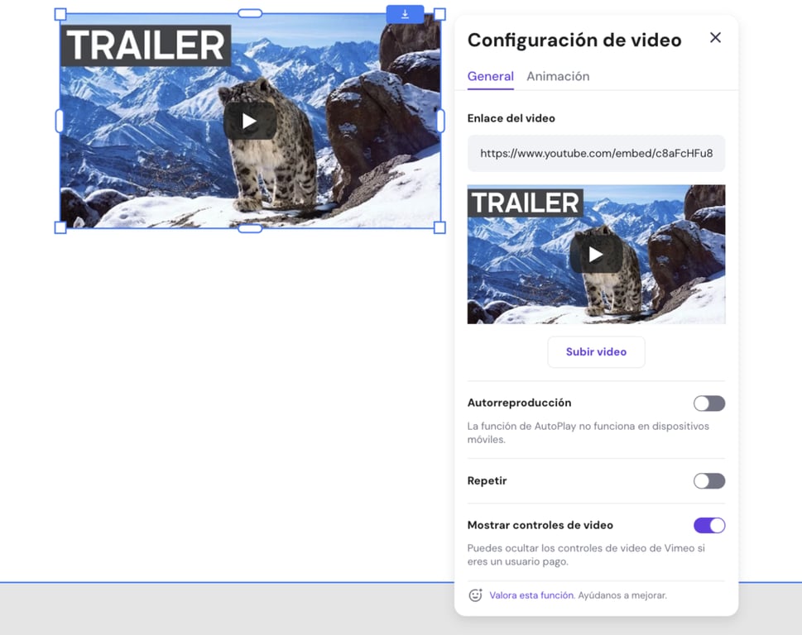This screenshot has width=802, height=635.
Task: Click the smiley feedback icon
Action: click(x=474, y=595)
